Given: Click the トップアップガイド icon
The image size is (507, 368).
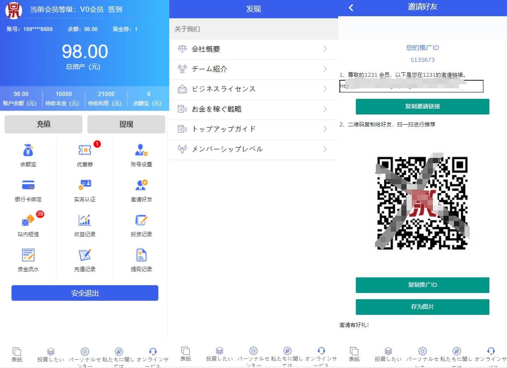Looking at the screenshot, I should (182, 129).
